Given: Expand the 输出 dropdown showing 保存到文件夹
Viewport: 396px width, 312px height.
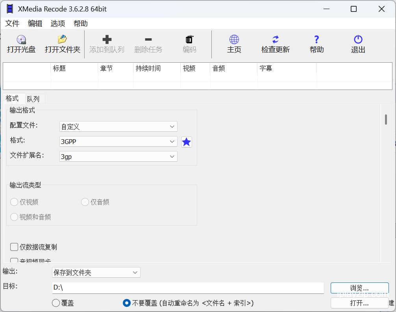Looking at the screenshot, I should pyautogui.click(x=96, y=273).
